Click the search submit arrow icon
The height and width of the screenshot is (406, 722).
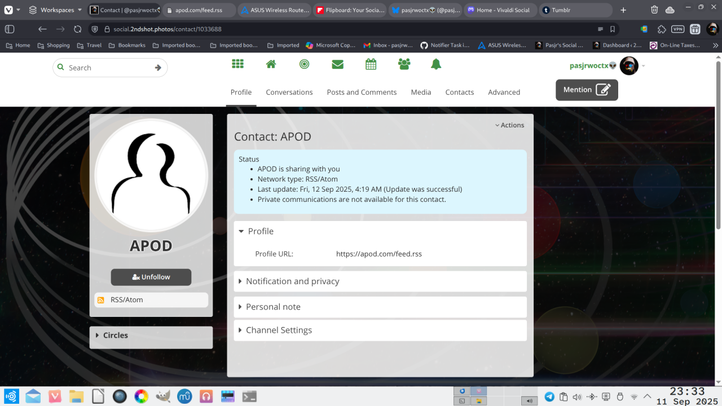tap(158, 68)
